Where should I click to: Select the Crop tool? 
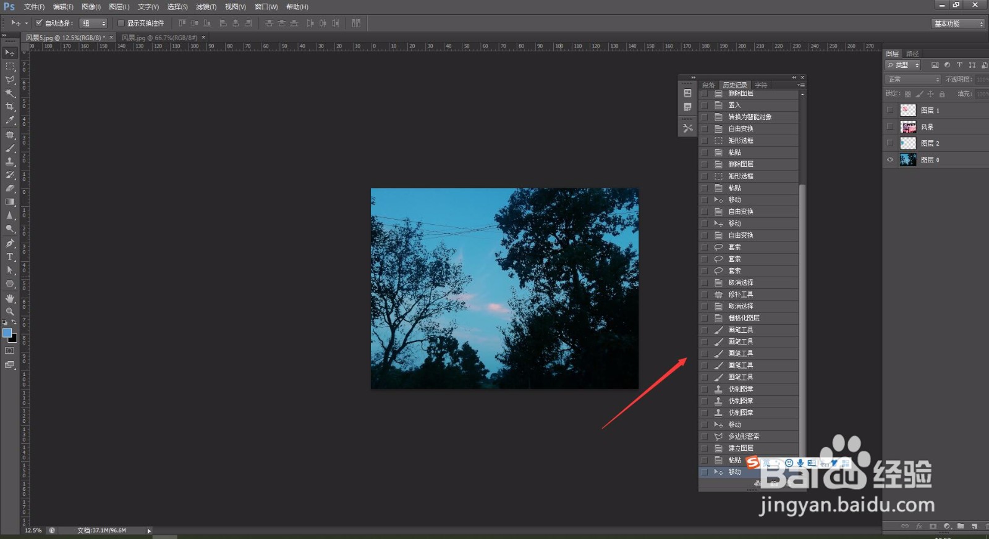click(10, 107)
